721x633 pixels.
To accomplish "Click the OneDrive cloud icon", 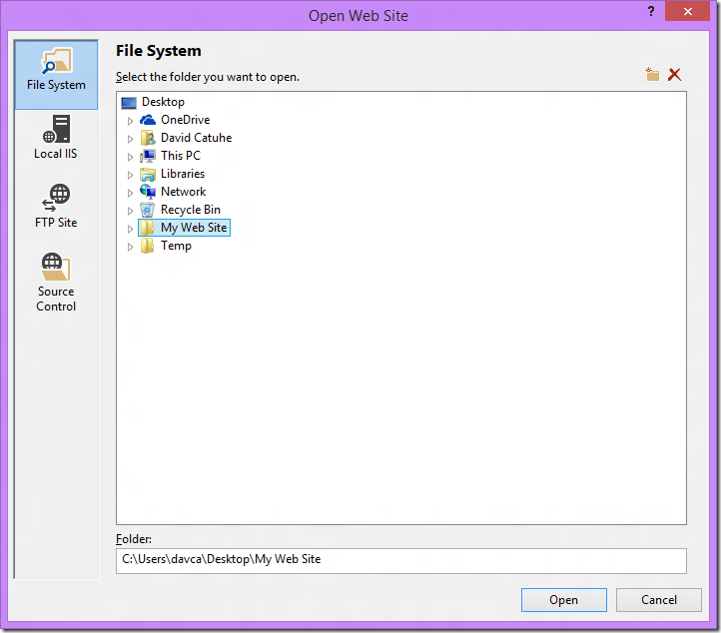I will tap(148, 120).
